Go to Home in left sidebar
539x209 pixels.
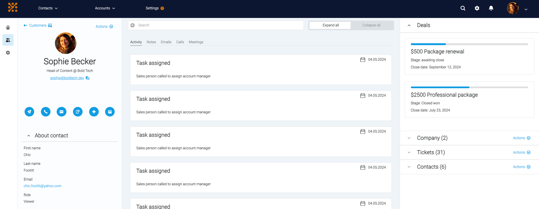click(8, 27)
